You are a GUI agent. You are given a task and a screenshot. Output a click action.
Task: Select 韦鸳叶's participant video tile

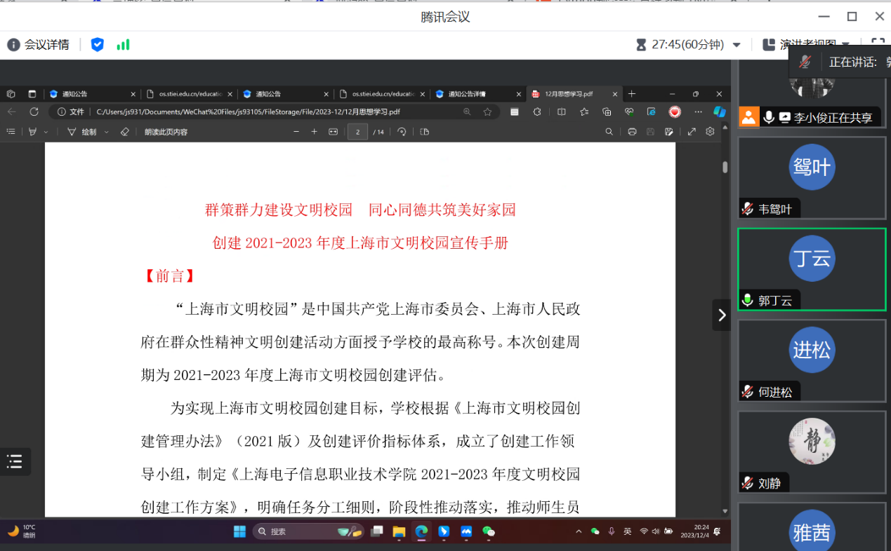pos(812,177)
